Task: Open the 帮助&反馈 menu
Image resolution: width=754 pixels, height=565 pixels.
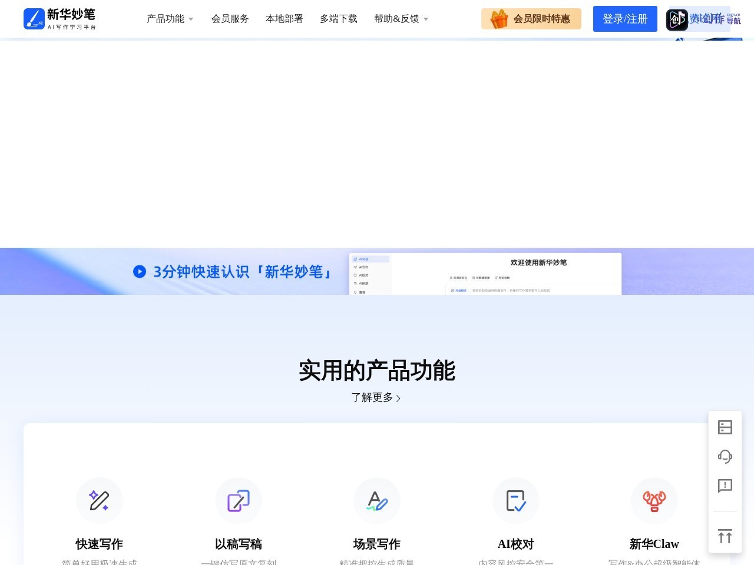Action: (x=396, y=19)
